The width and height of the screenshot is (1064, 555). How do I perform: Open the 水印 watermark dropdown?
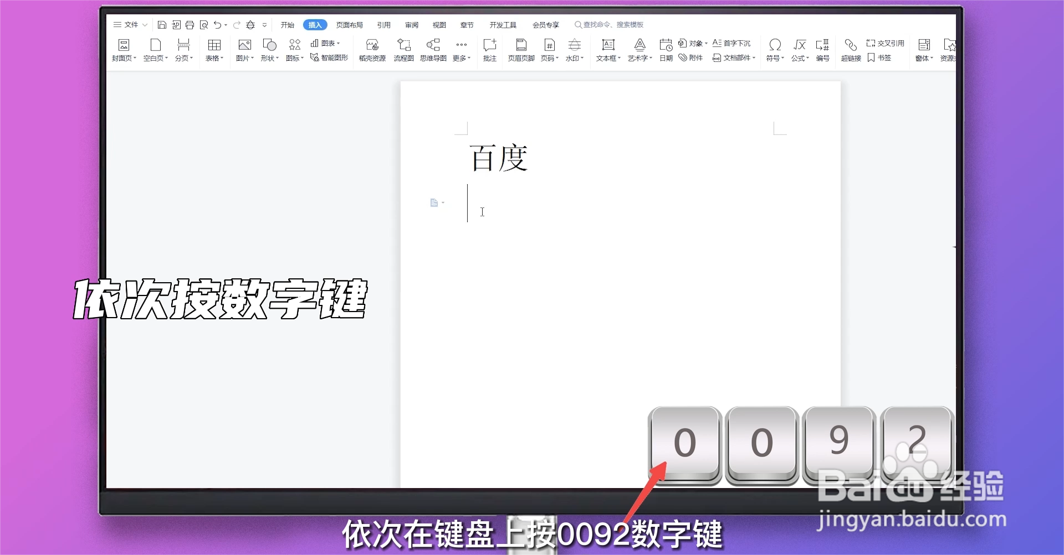(x=575, y=50)
